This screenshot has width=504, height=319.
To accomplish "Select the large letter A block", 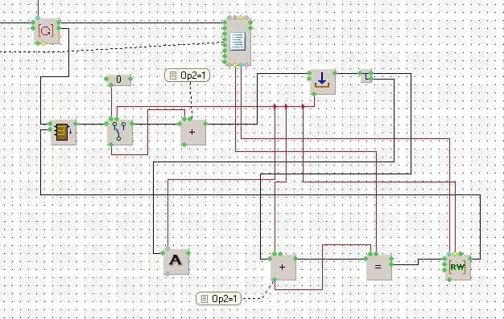I will [176, 261].
